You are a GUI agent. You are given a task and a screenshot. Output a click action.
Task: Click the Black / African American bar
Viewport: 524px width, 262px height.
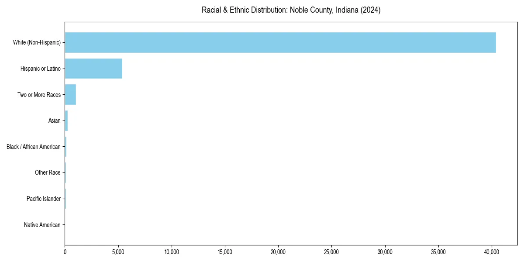(x=65, y=147)
